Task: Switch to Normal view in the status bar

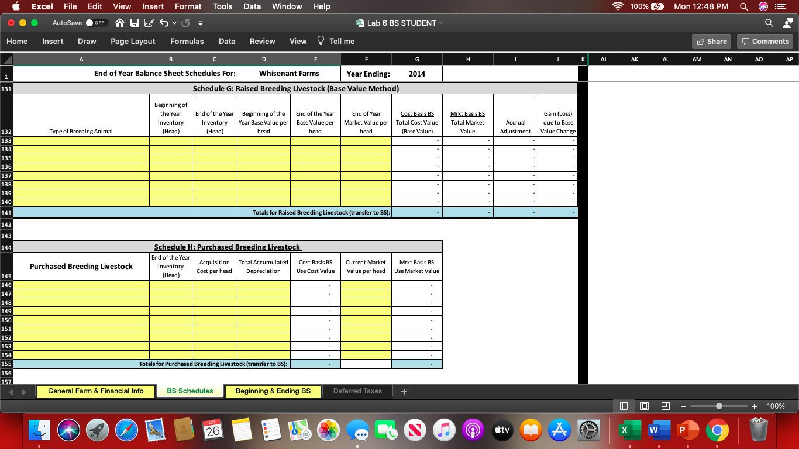Action: coord(623,406)
